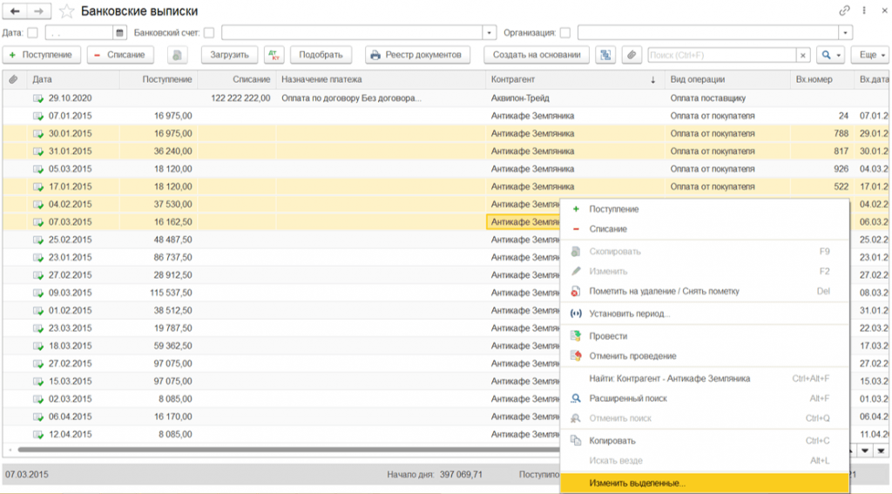Go back with the left arrow button
The width and height of the screenshot is (892, 494).
pos(15,11)
